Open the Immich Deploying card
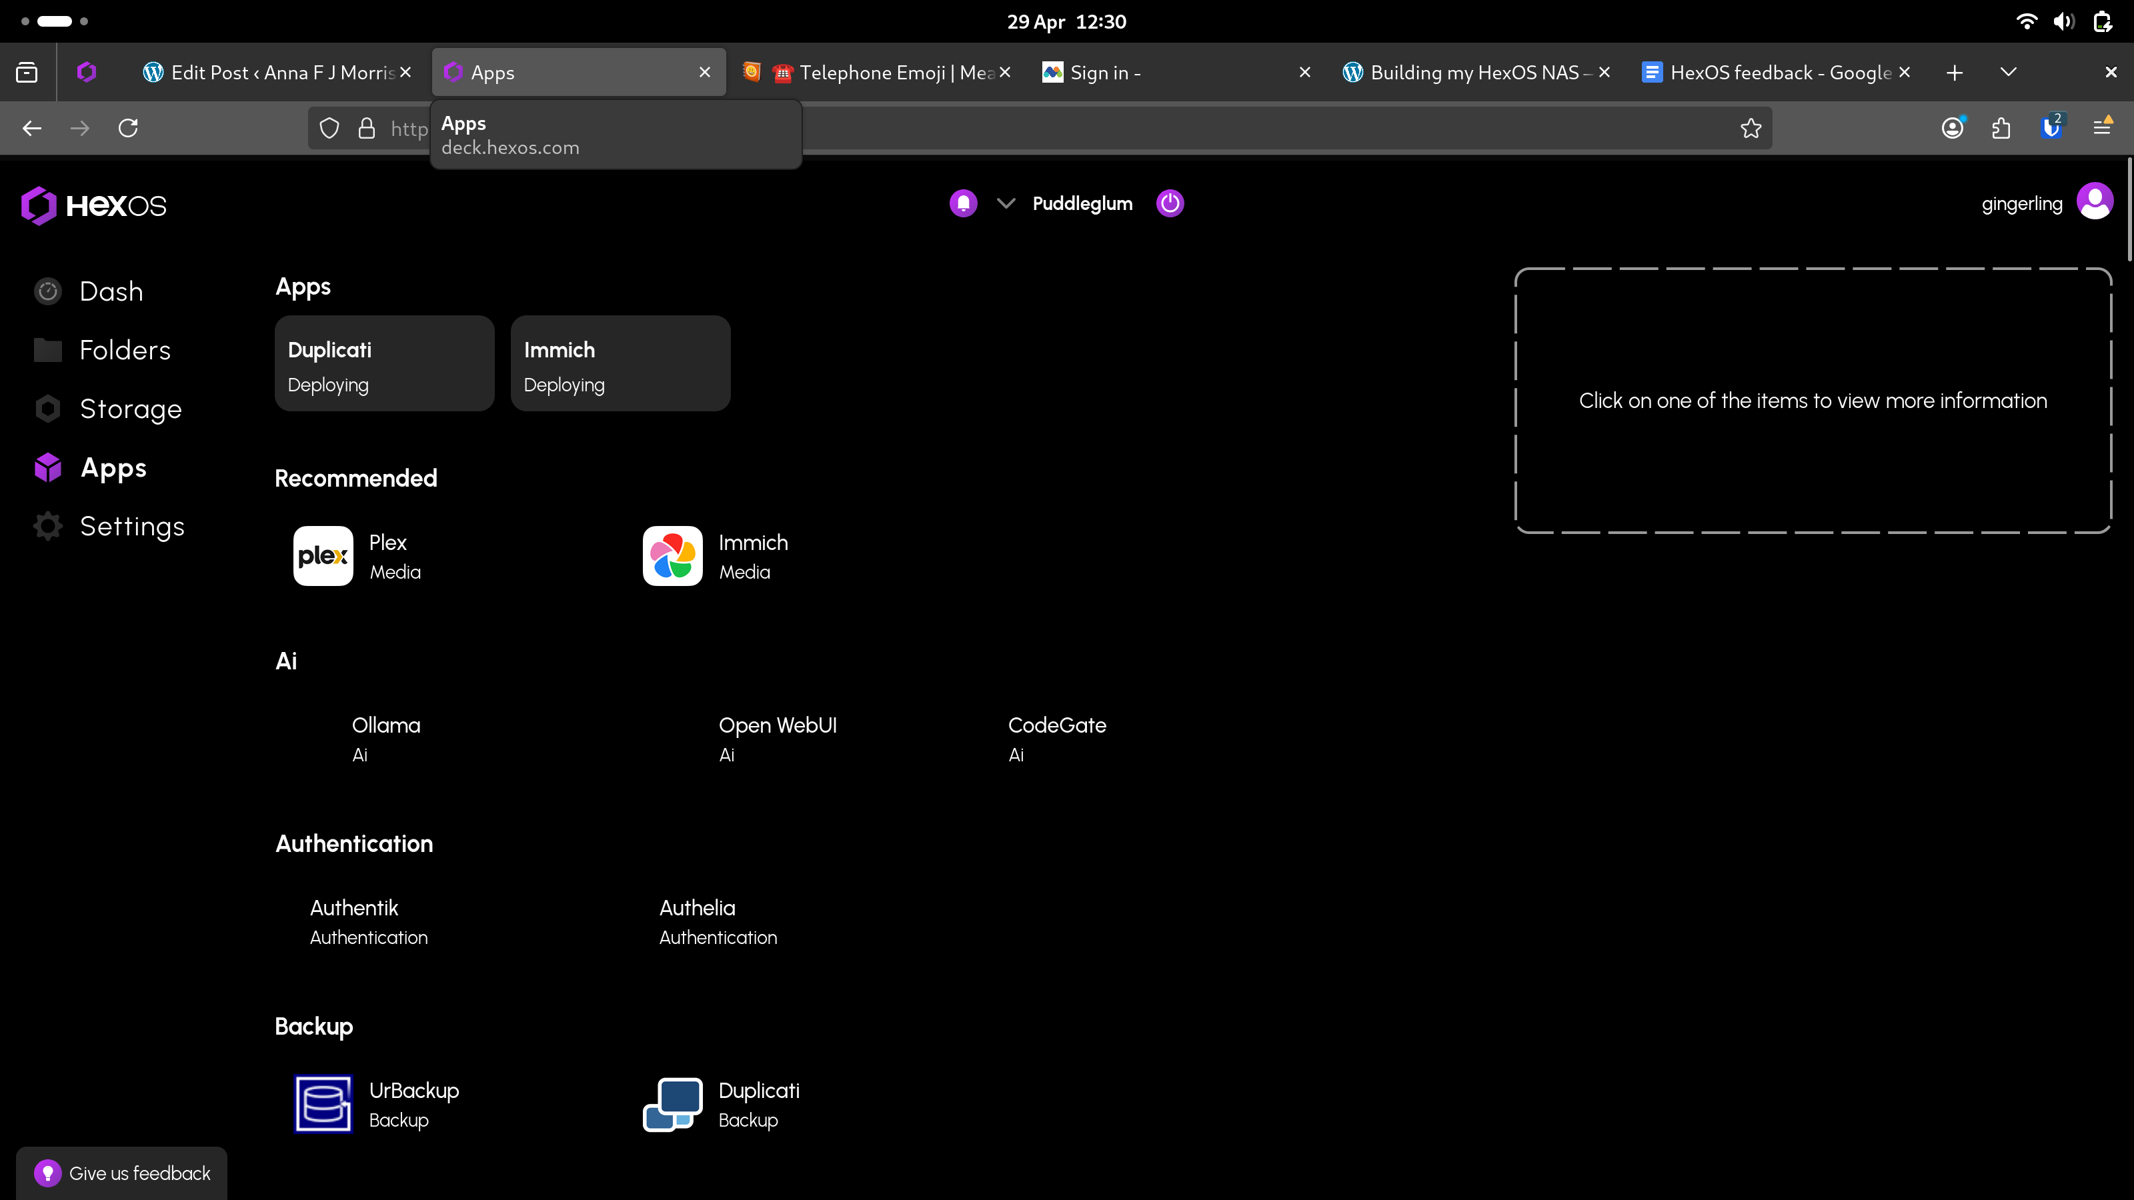2134x1200 pixels. (620, 363)
